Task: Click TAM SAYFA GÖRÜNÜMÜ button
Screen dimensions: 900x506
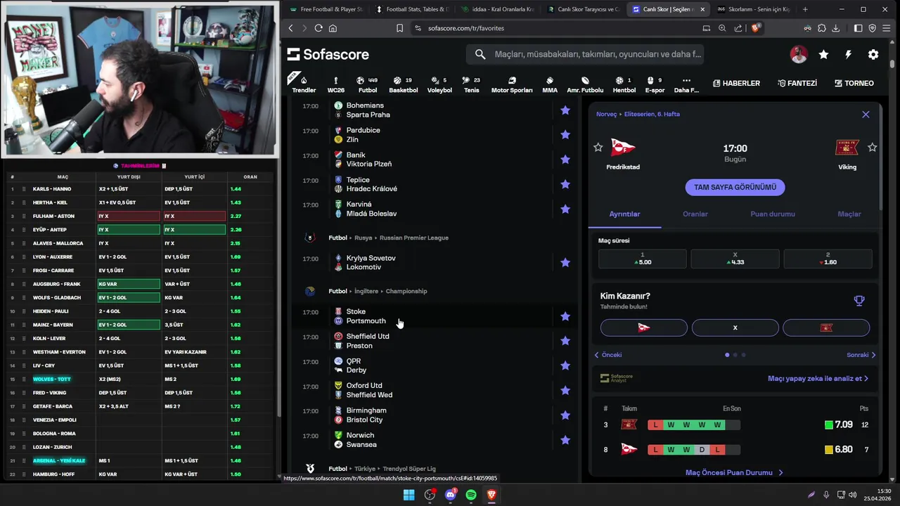Action: tap(735, 187)
